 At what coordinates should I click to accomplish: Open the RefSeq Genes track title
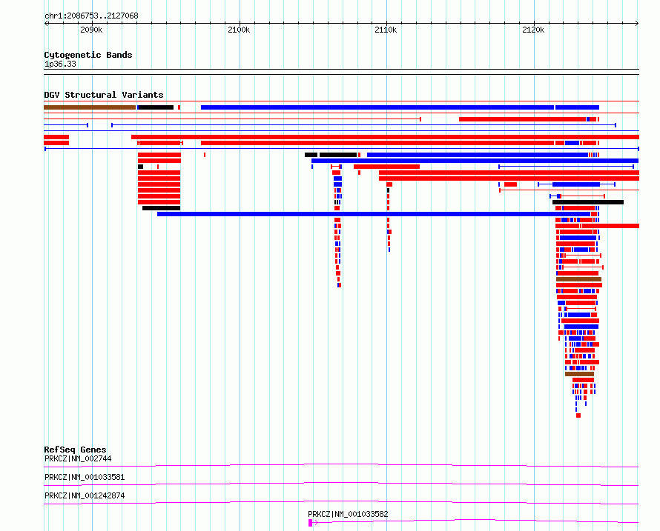(75, 450)
